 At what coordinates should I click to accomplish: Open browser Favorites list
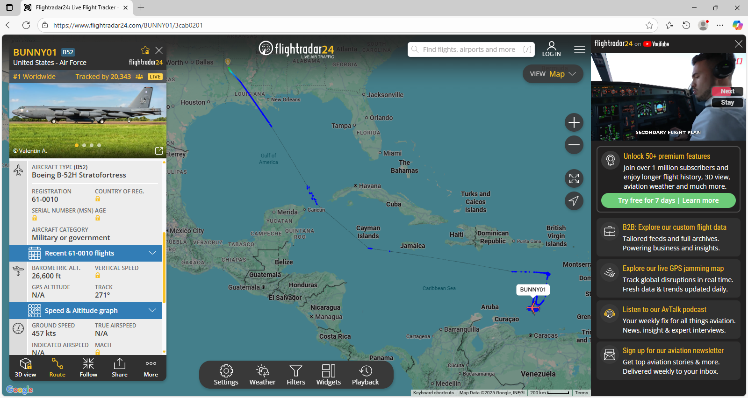[x=669, y=25]
